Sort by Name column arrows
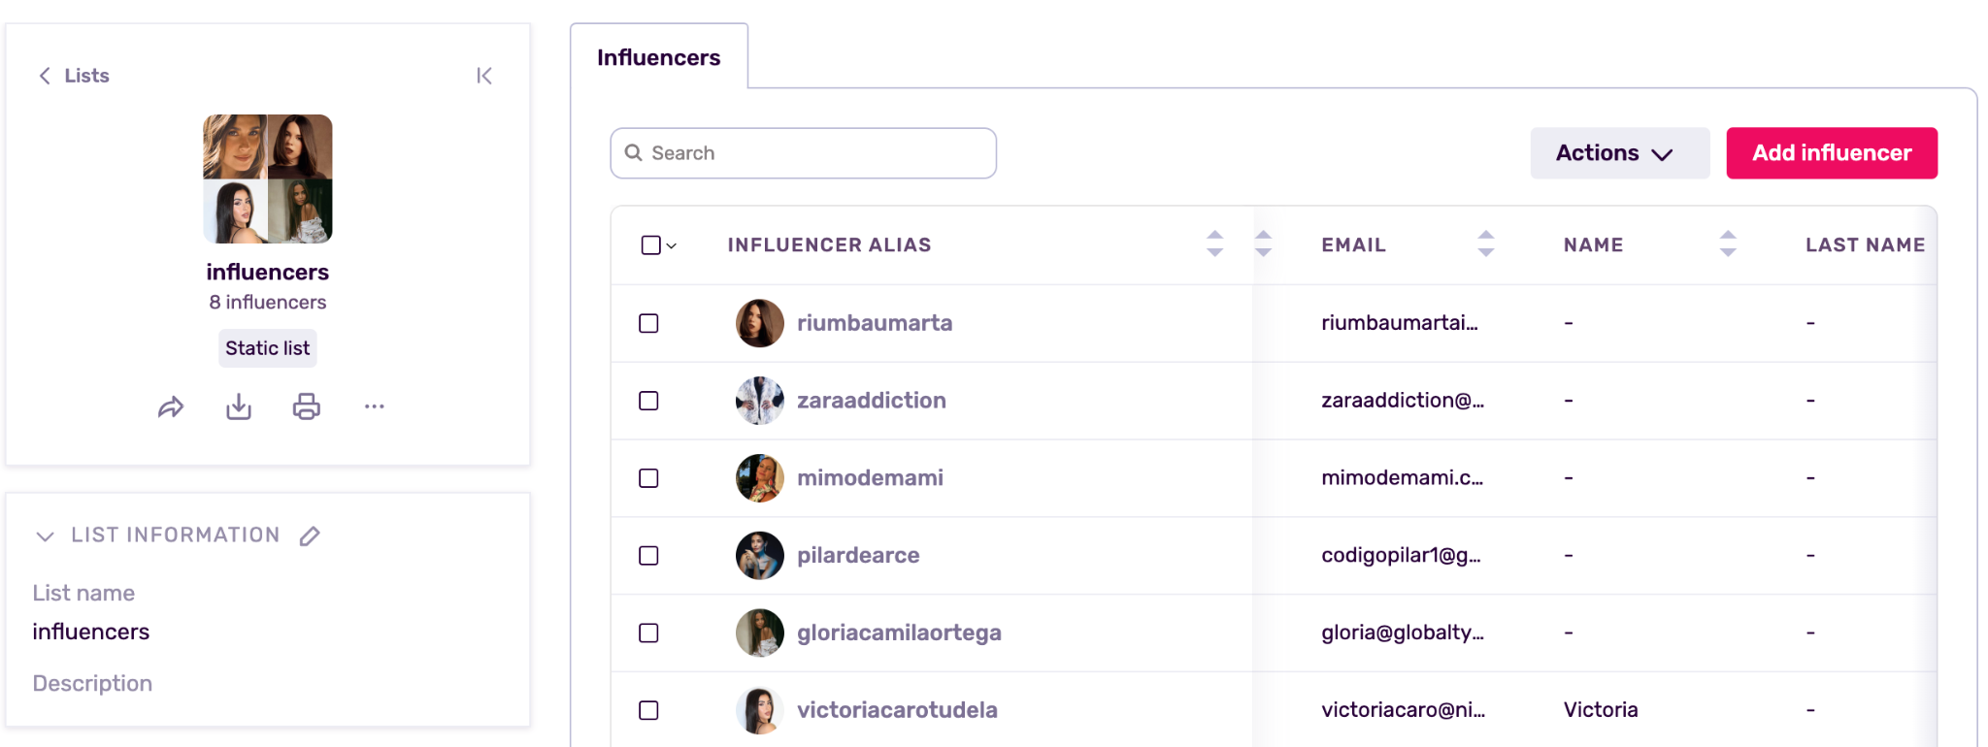Viewport: 1988px width, 747px height. tap(1727, 244)
